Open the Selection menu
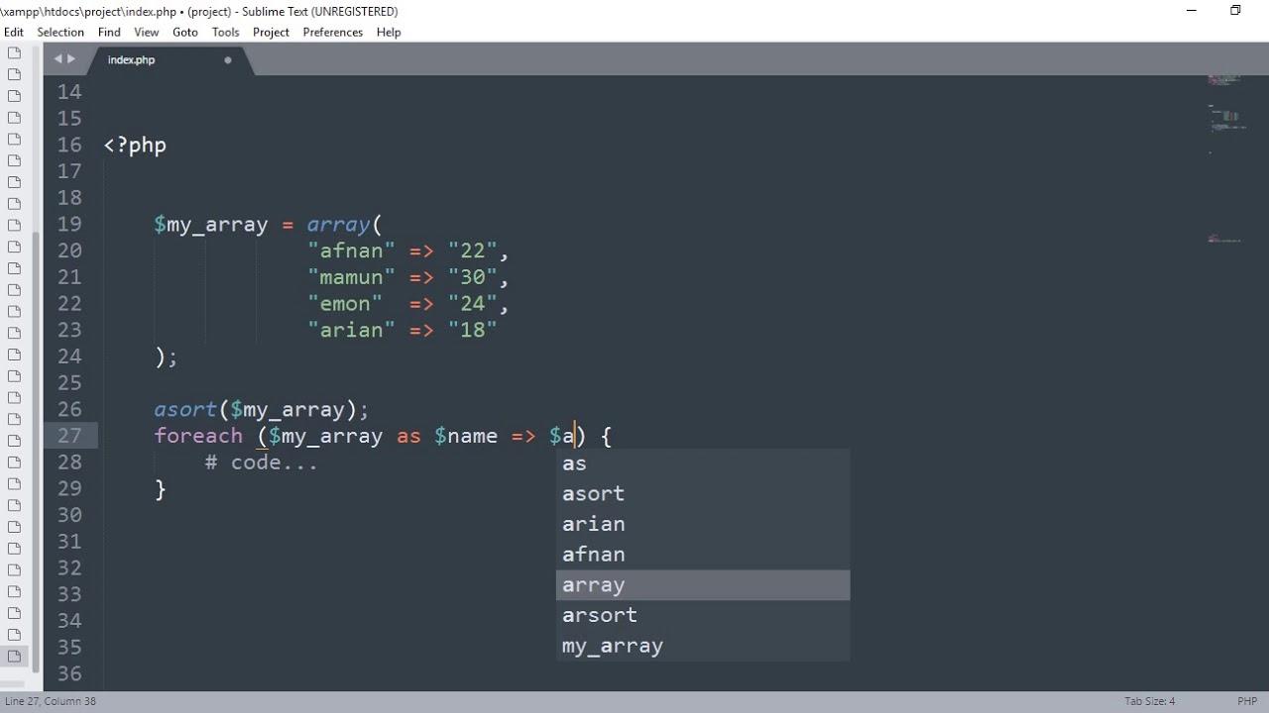The width and height of the screenshot is (1269, 713). coord(60,32)
